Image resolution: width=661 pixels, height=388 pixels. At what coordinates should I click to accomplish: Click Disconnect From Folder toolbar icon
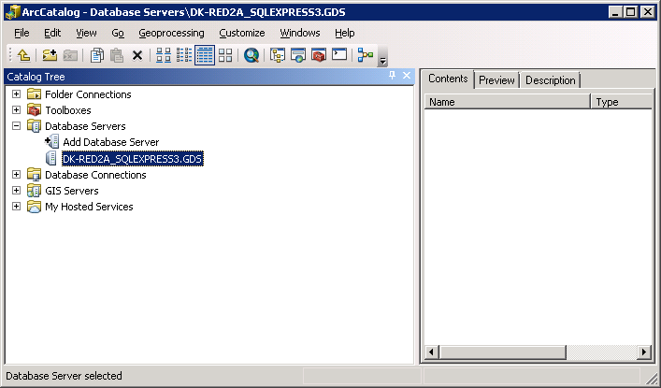(x=70, y=55)
